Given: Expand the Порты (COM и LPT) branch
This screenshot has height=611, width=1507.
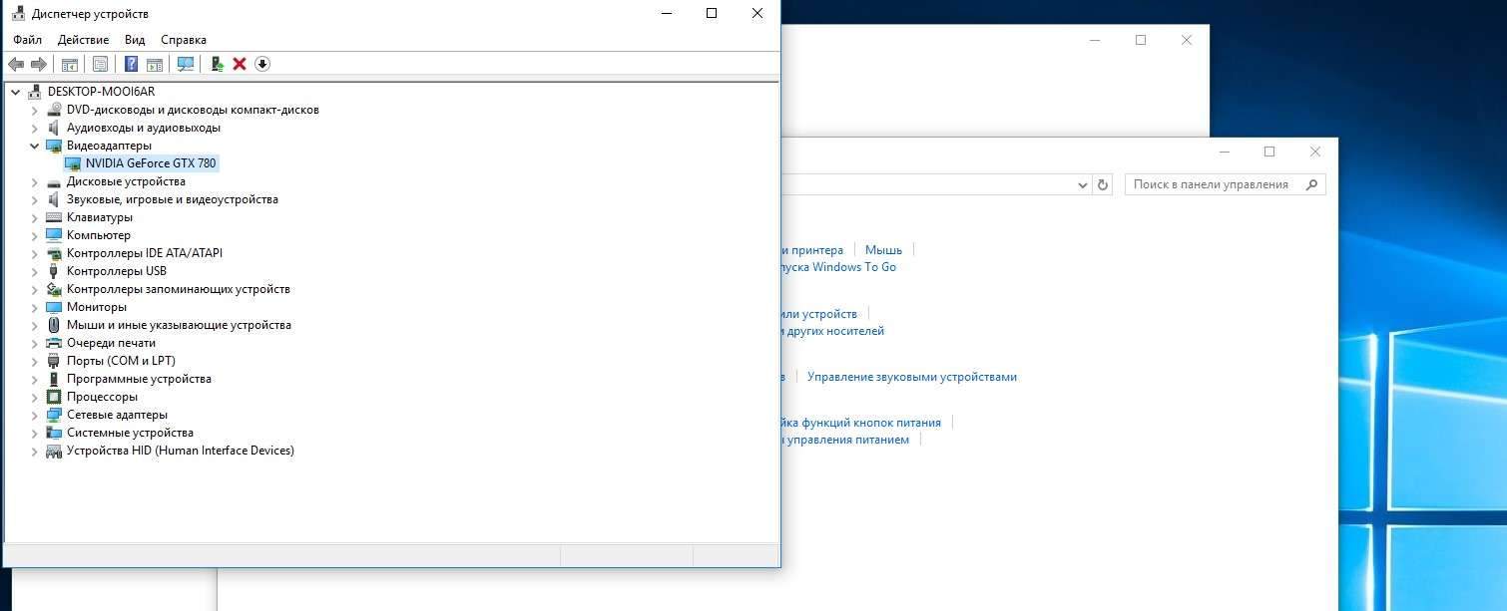Looking at the screenshot, I should click(34, 361).
